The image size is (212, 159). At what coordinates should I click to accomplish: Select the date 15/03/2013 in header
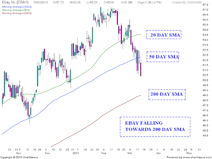(41, 2)
